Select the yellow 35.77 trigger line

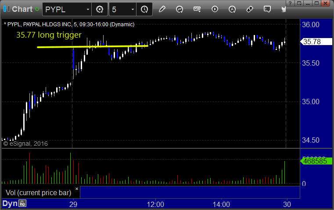(93, 46)
